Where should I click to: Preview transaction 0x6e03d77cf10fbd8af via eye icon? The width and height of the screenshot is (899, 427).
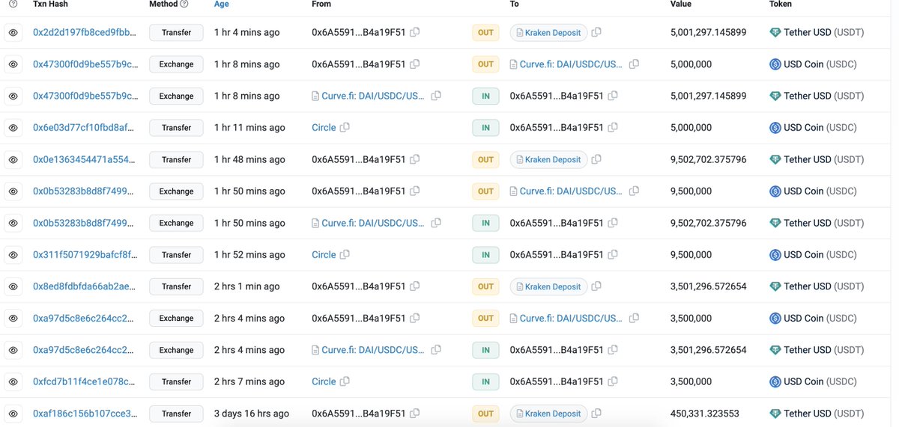coord(13,128)
